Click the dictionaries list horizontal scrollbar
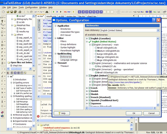This screenshot has height=134, width=167. pos(121,108)
